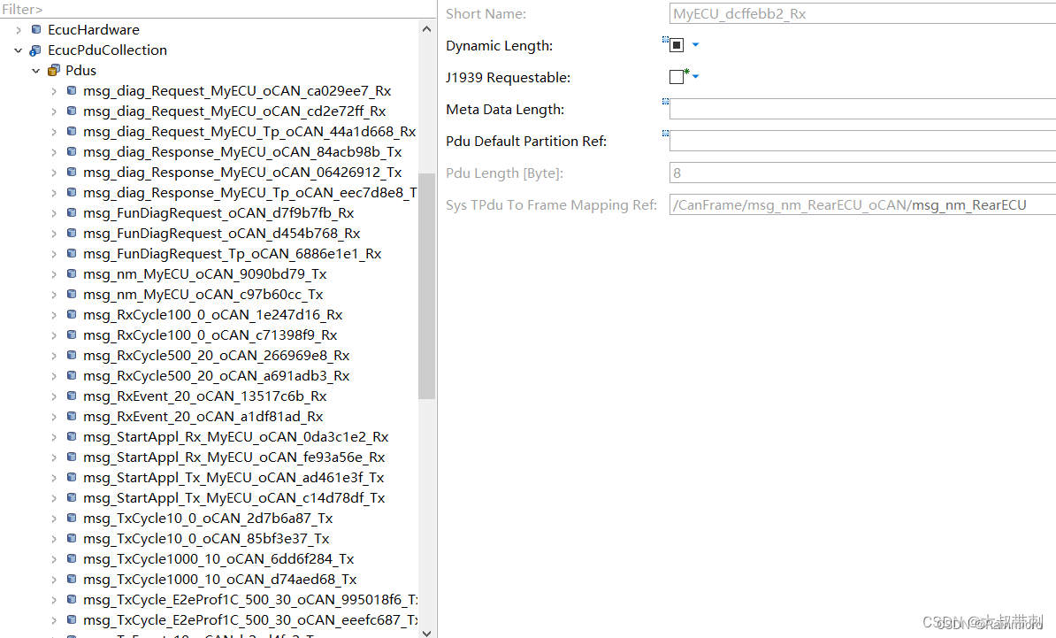
Task: Click icon of msg_RxCycle100_0_oCAN_1e247d16_Rx
Action: (x=72, y=315)
